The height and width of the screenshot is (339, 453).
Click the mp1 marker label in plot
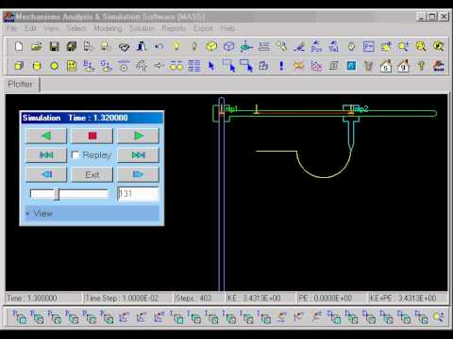(231, 109)
